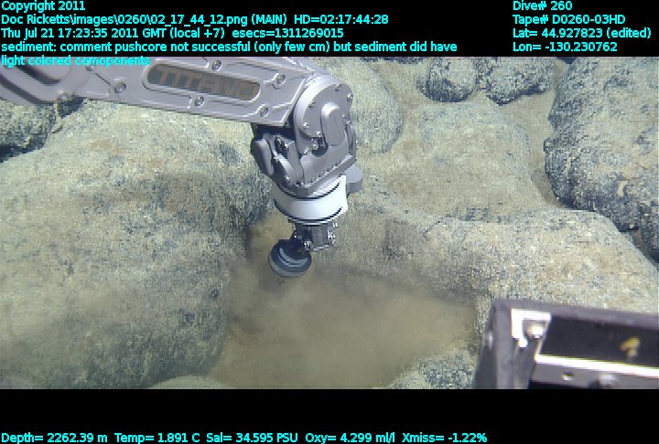
Task: Click the 'esecs=1311269015' value
Action: point(287,33)
